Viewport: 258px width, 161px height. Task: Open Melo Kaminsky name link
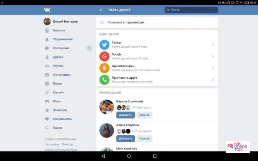(x=127, y=149)
